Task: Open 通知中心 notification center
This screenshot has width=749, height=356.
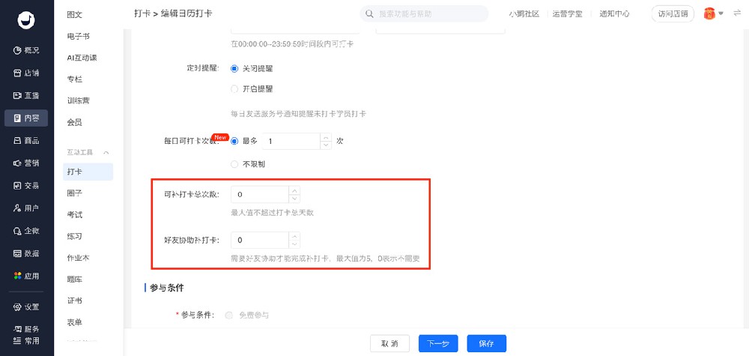Action: [614, 13]
